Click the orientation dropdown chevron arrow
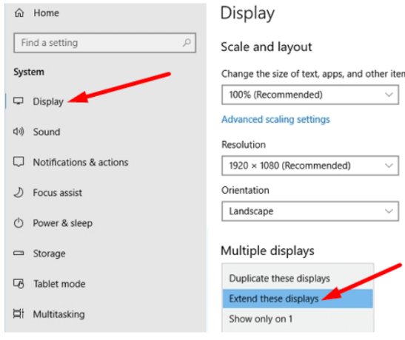The height and width of the screenshot is (340, 405). (x=389, y=211)
